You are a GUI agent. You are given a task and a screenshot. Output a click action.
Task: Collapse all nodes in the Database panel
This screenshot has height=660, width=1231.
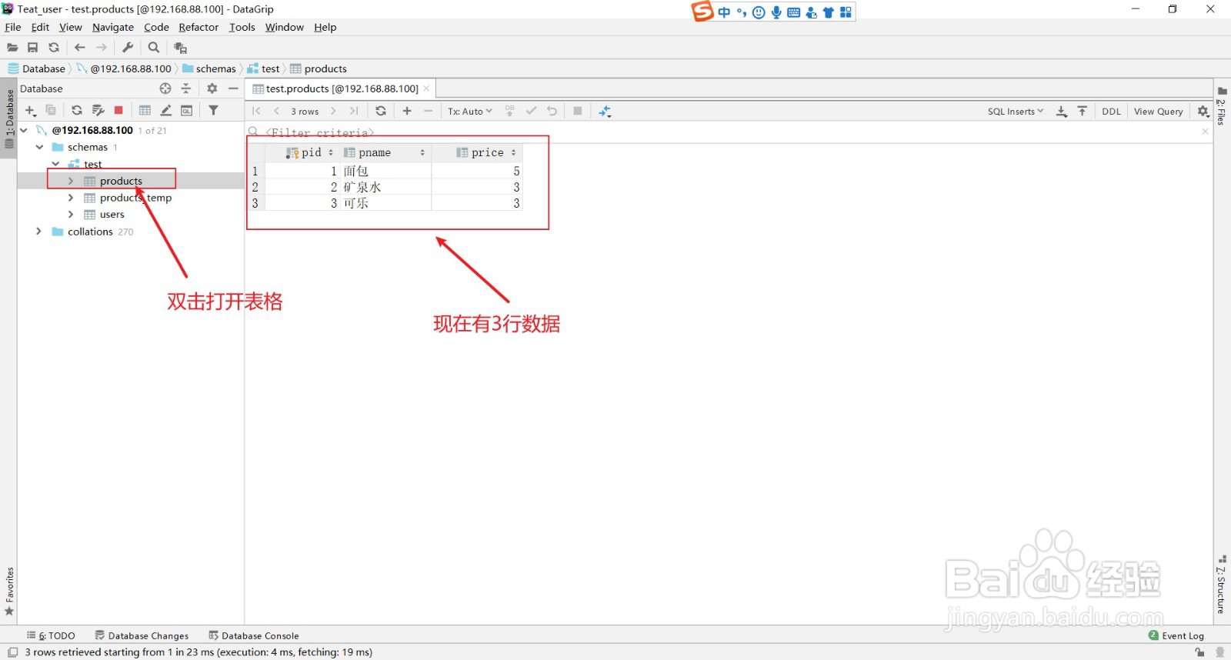[x=185, y=88]
